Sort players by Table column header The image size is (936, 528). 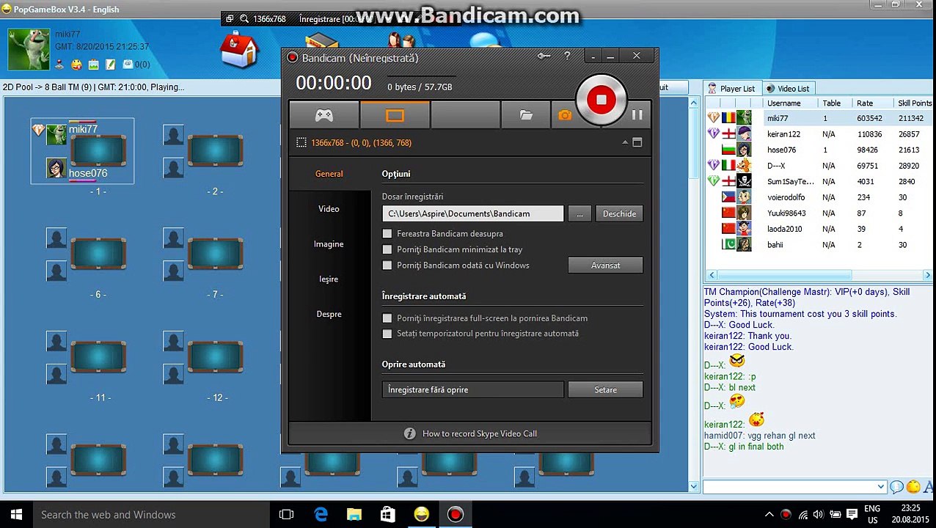(831, 103)
